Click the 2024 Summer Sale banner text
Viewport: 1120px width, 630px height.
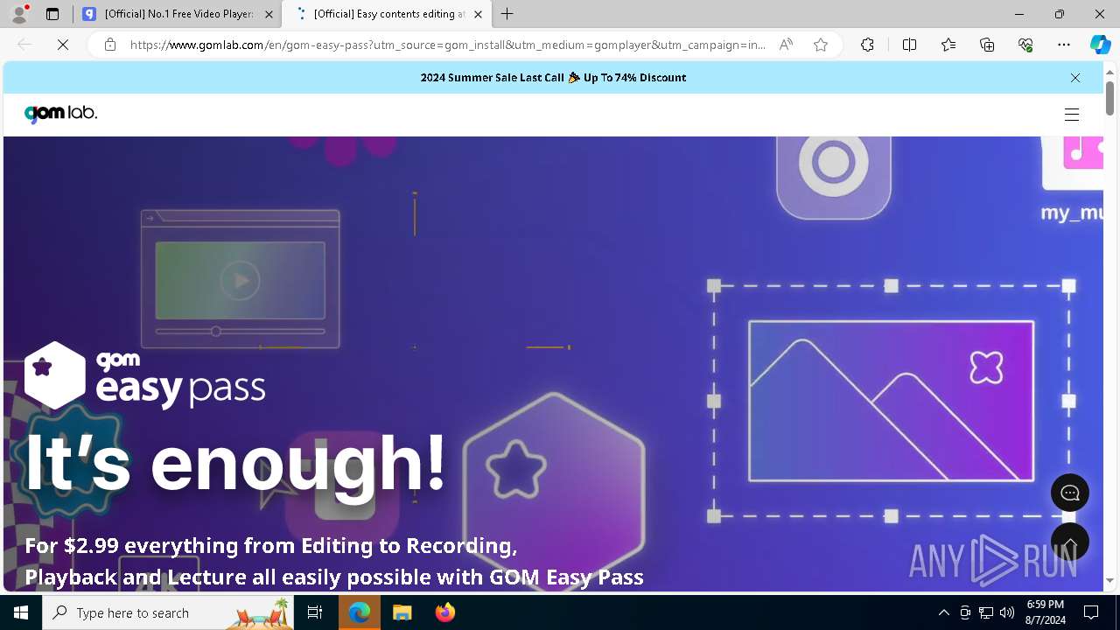coord(553,78)
